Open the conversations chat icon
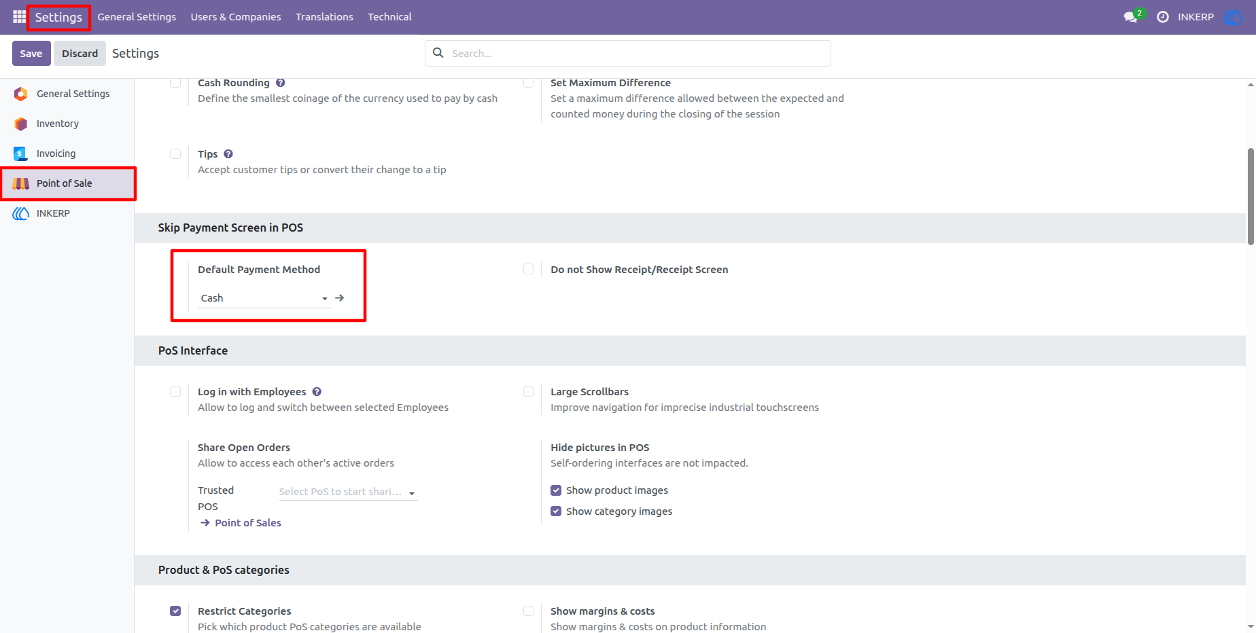Viewport: 1256px width, 633px height. coord(1131,17)
